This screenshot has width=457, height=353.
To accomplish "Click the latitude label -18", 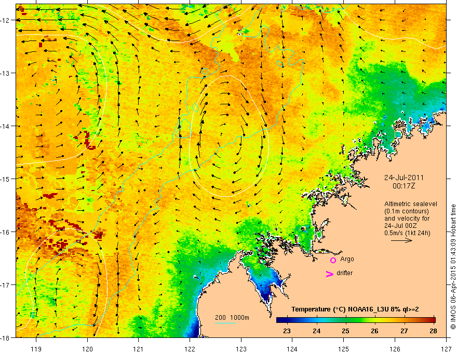I will pos(5,338).
